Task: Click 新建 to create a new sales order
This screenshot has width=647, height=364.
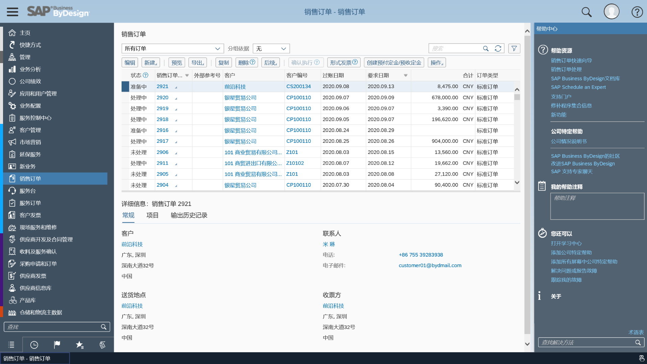Action: 151,62
